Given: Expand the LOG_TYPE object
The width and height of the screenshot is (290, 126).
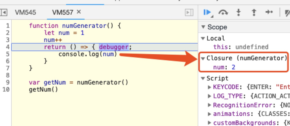Looking at the screenshot, I should (x=210, y=96).
